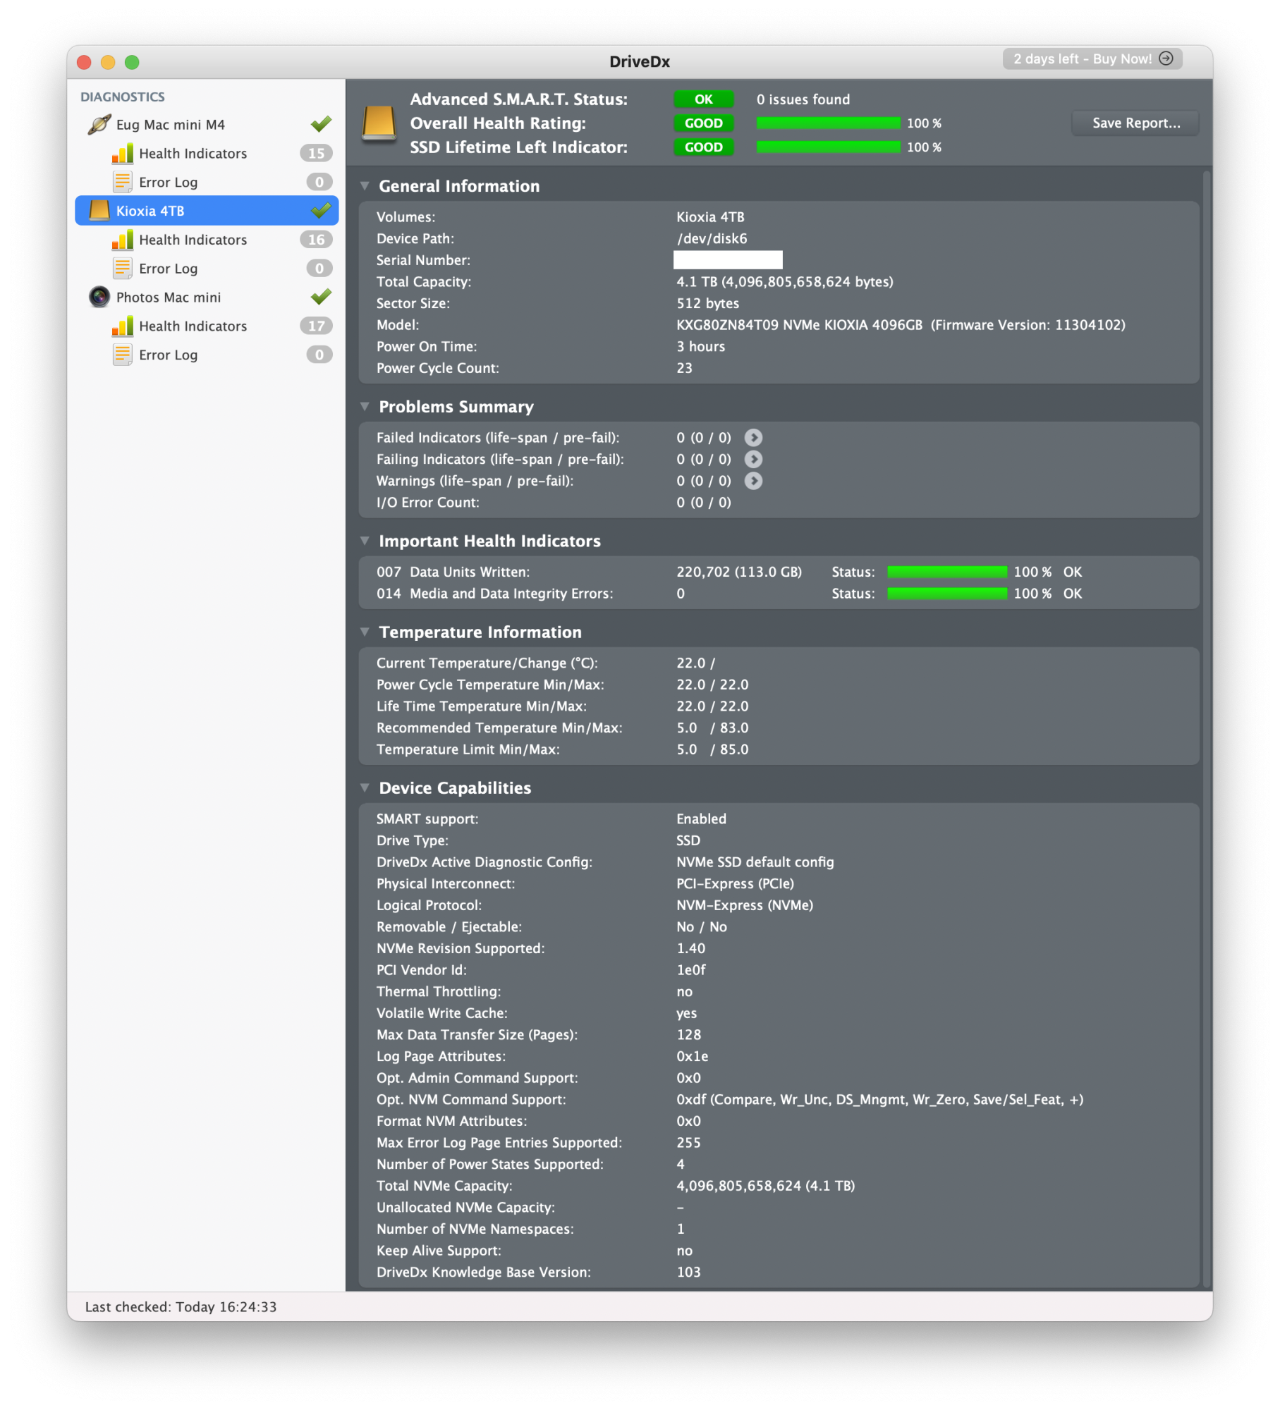Click the Media and Data Integrity Errors status bar
This screenshot has height=1410, width=1280.
[946, 594]
